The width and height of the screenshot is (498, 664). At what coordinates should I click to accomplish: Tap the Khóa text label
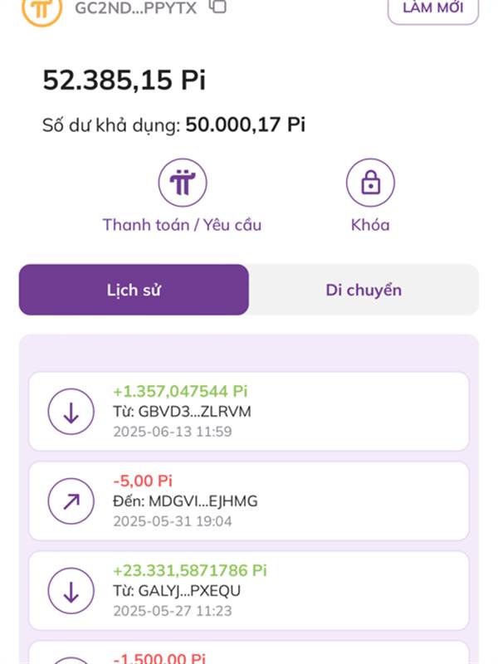click(x=370, y=225)
